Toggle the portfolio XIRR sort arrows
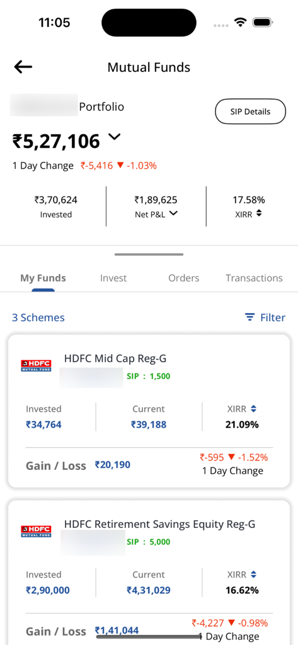Screen dimensions: 298x645 (x=259, y=213)
